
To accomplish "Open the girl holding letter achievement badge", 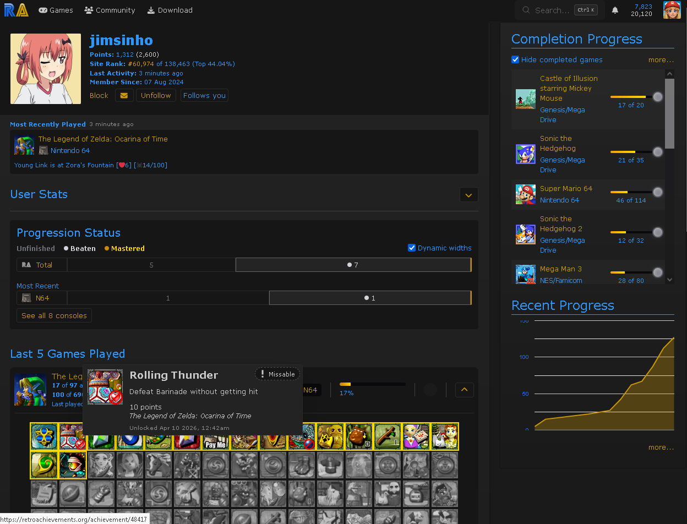I will 416,436.
